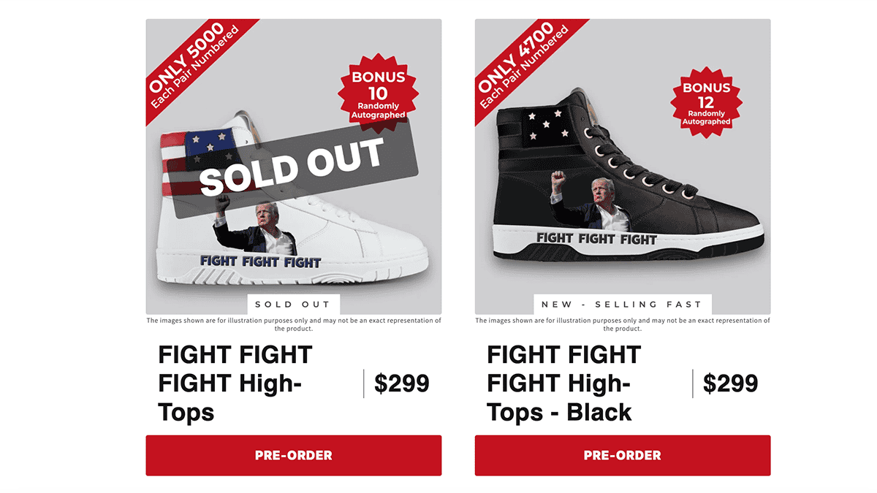
Task: Click the PRE-ORDER button for black High-Tops
Action: pos(622,455)
